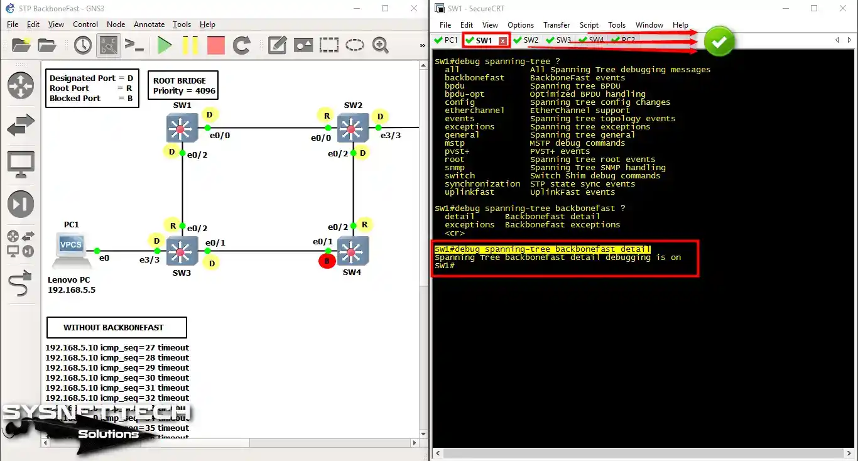This screenshot has height=461, width=858.
Task: Select the SW2 switch node in topology
Action: (352, 128)
